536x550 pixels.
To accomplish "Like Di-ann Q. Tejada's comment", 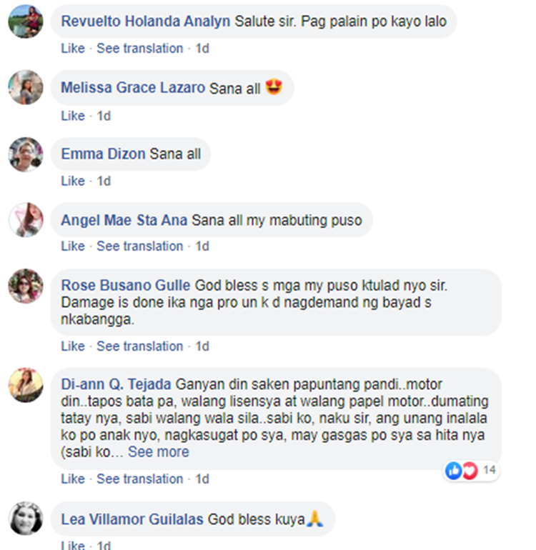I will [73, 479].
